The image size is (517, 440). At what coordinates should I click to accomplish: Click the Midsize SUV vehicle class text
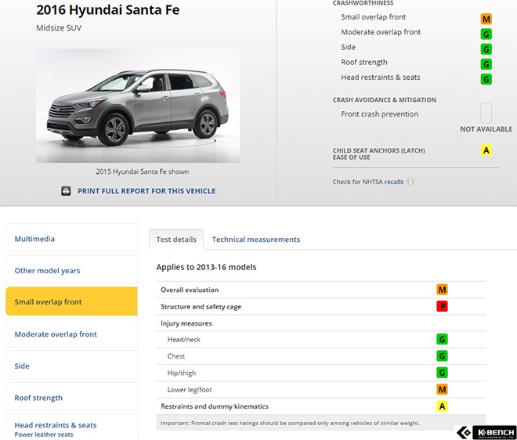point(59,28)
